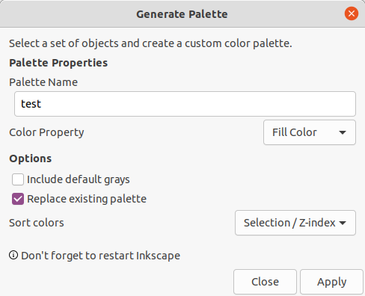365x296 pixels.
Task: Click the Options section heading
Action: (31, 158)
